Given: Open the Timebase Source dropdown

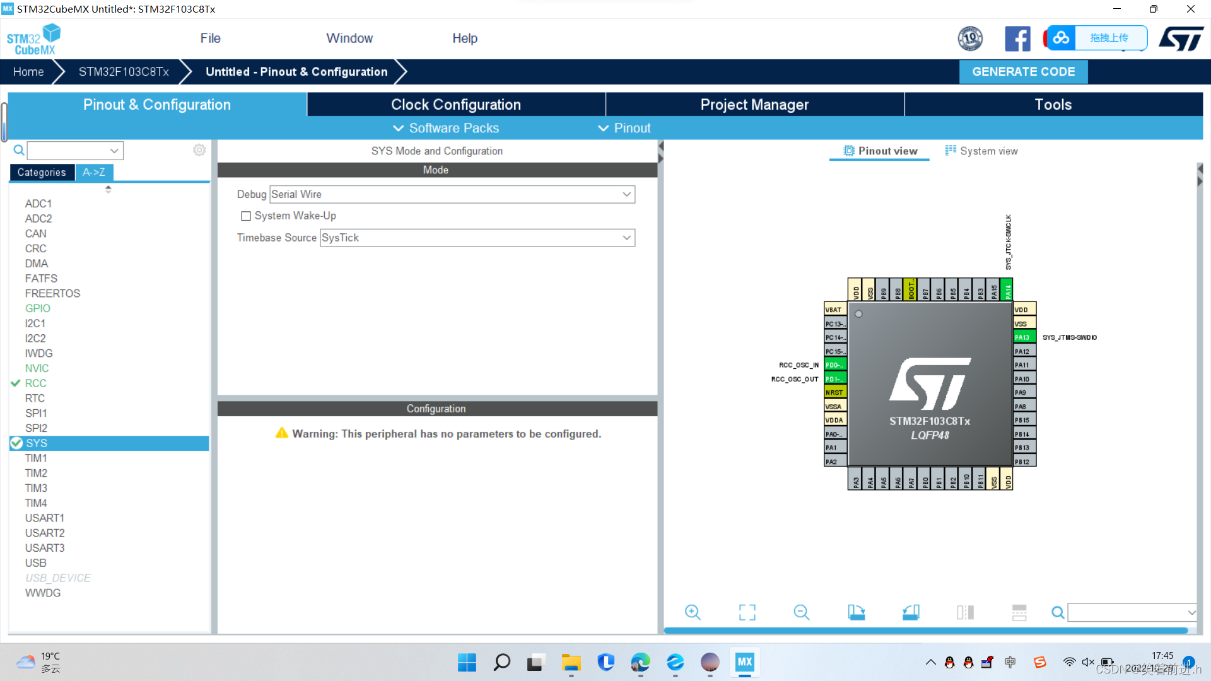Looking at the screenshot, I should [x=626, y=238].
